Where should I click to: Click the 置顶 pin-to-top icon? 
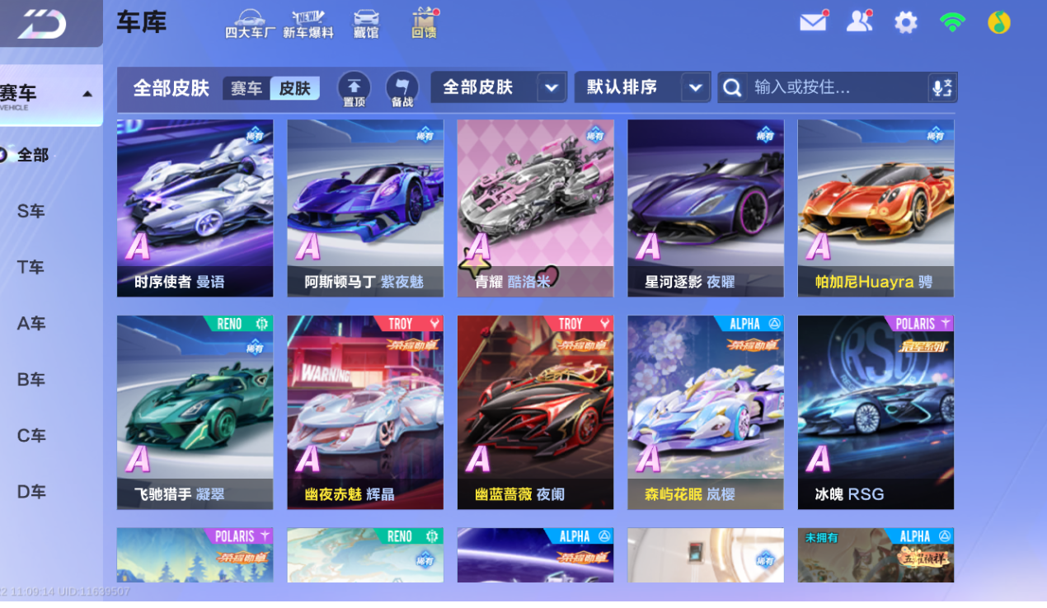[x=354, y=89]
